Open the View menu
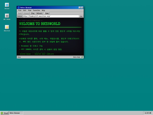This screenshot has height=115, width=153. click(29, 11)
